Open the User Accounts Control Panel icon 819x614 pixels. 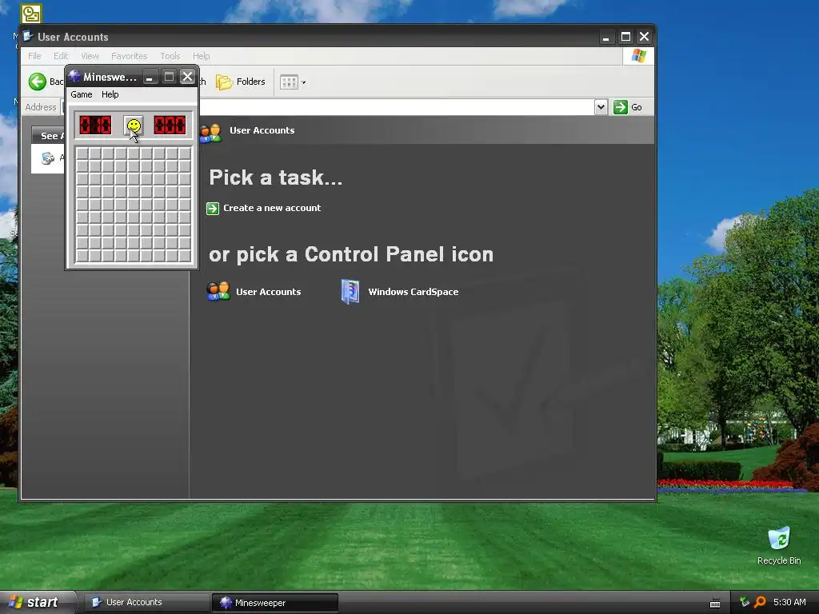[x=218, y=291]
